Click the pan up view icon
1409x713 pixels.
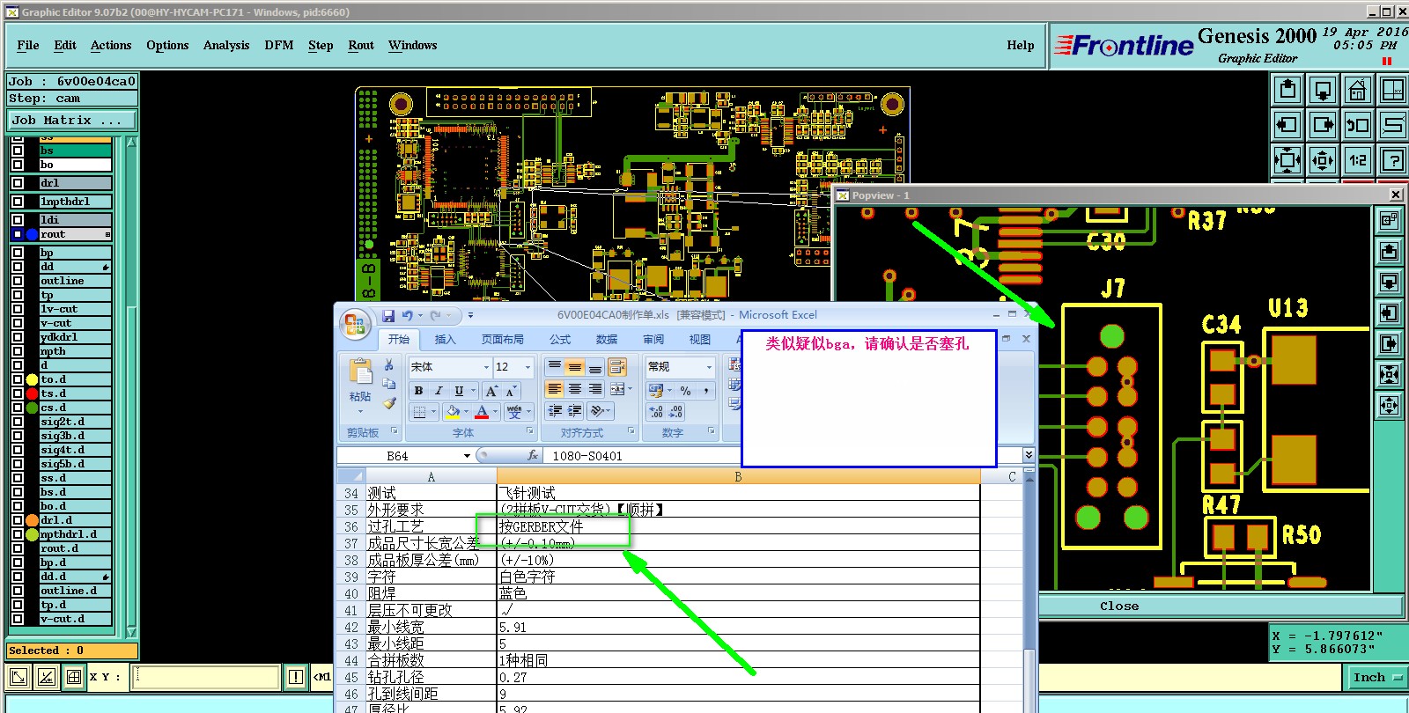[x=1287, y=90]
